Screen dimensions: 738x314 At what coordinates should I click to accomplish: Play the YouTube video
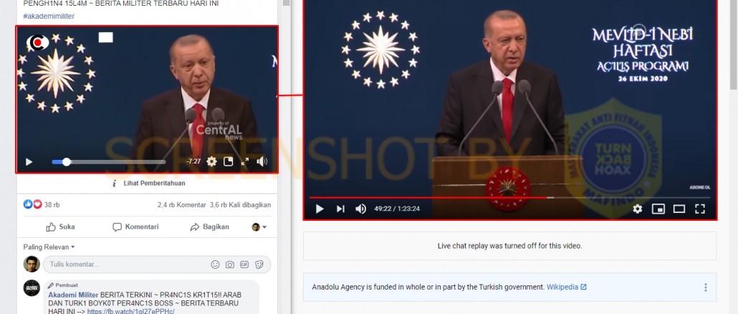320,209
